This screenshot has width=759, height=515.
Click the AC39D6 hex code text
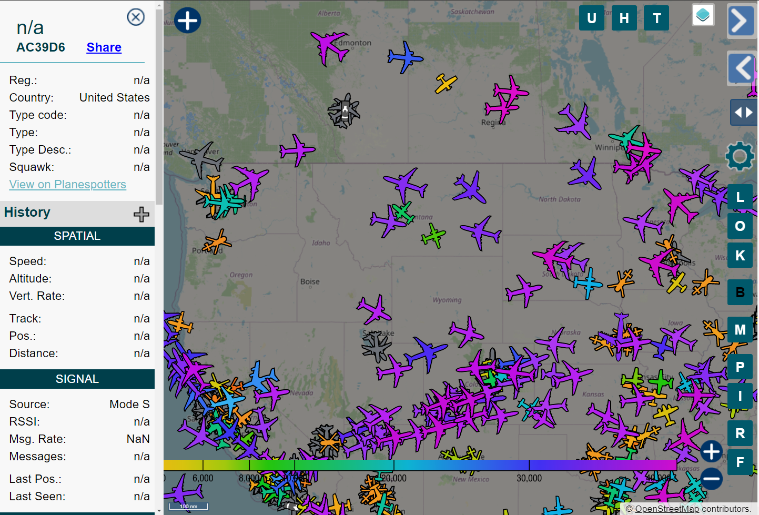[x=41, y=47]
